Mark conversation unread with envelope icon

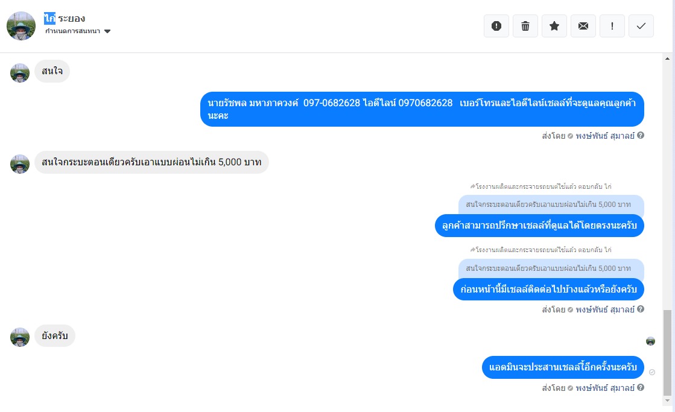click(583, 27)
